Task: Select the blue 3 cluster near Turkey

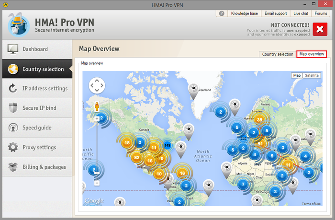Action: tap(283, 148)
